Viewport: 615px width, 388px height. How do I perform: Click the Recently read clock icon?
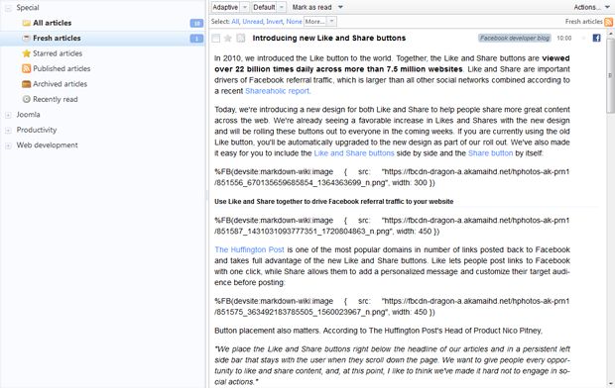[26, 99]
